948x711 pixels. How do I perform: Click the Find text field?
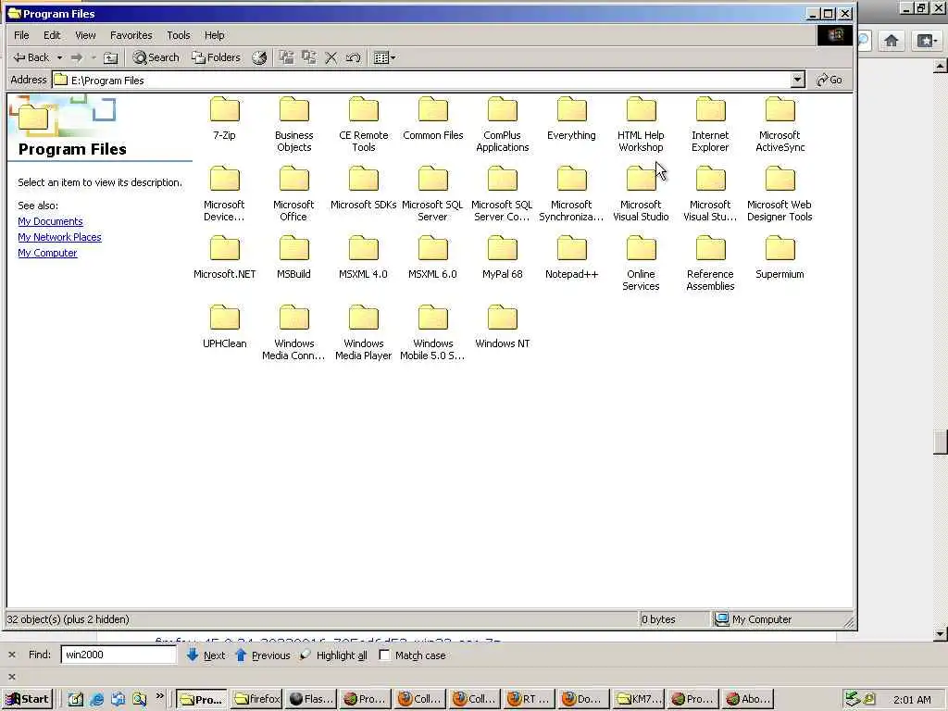point(118,655)
